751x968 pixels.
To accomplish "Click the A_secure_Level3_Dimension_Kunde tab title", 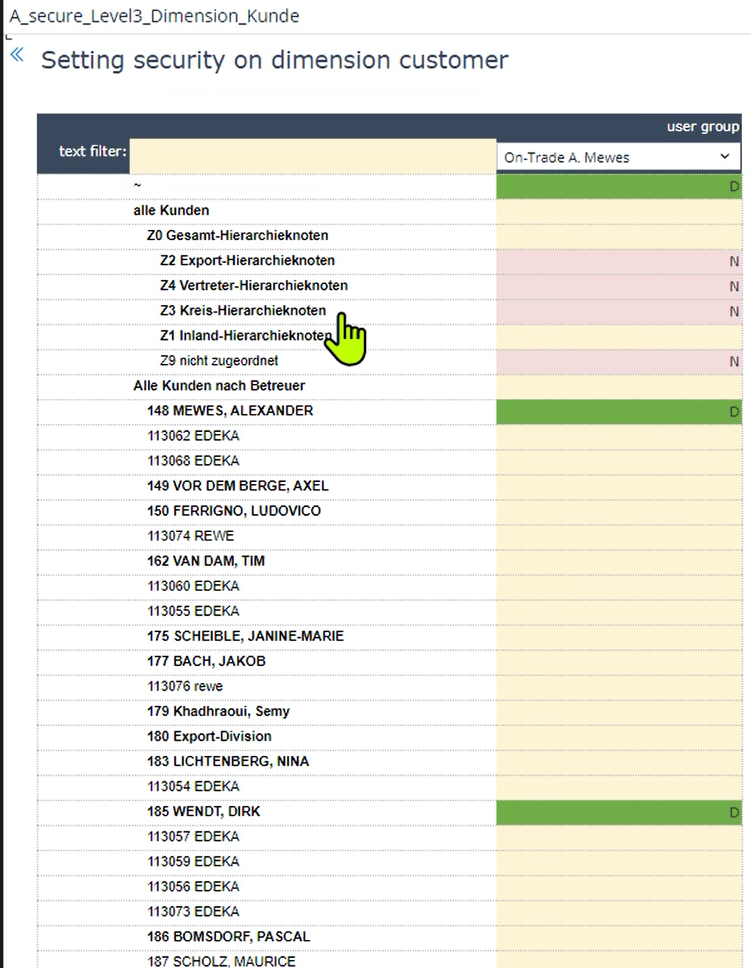I will point(154,16).
